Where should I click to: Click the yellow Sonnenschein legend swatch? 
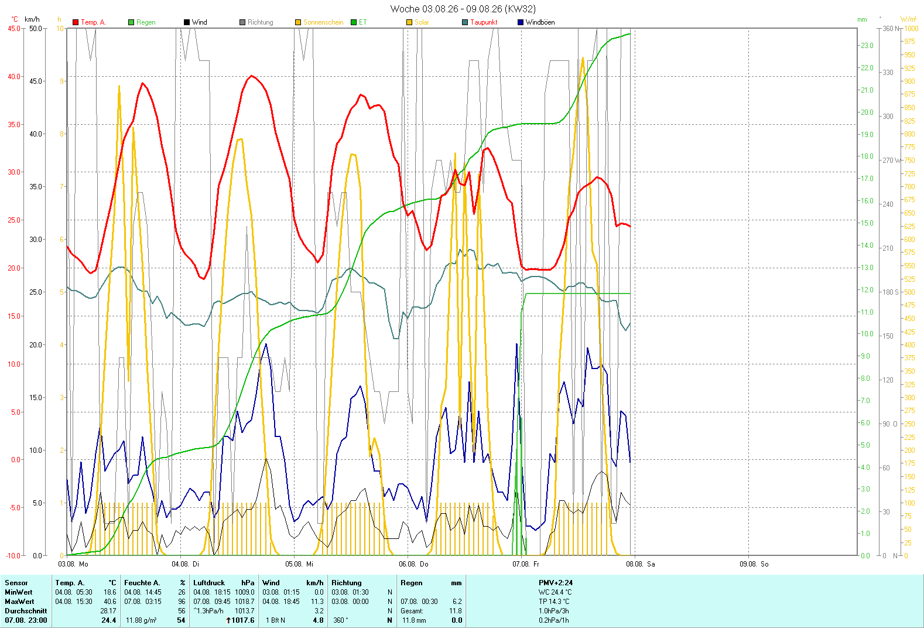[x=298, y=22]
